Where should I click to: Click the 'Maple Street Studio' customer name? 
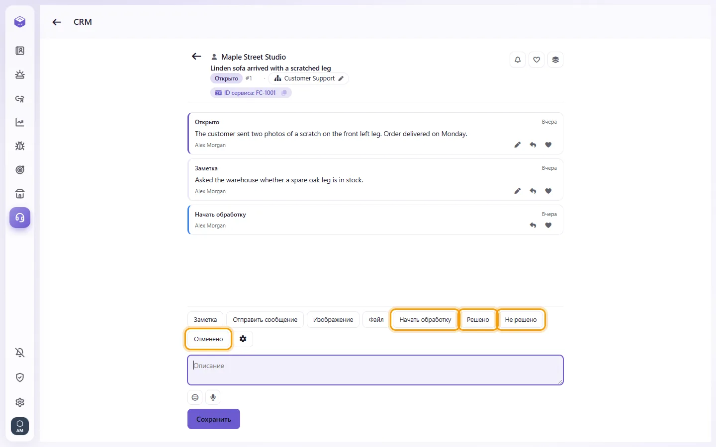[x=254, y=57]
